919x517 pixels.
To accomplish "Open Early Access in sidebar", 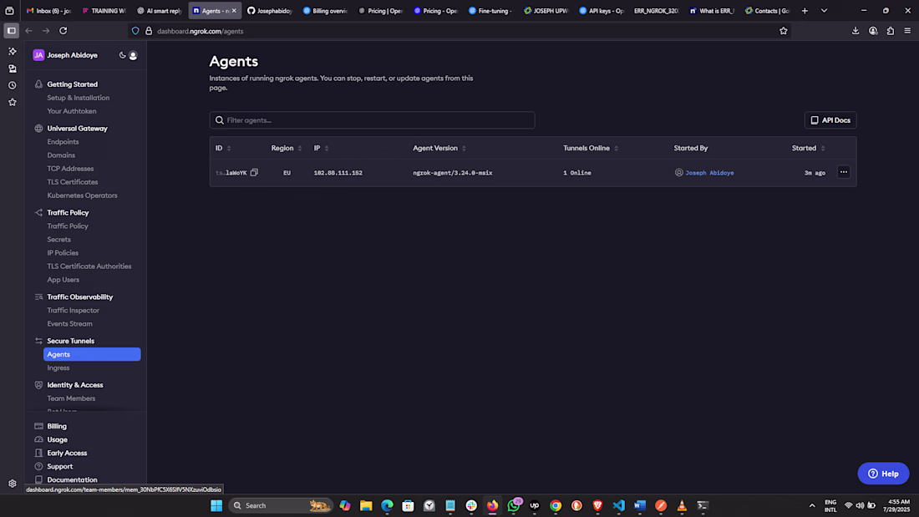I will (x=67, y=454).
